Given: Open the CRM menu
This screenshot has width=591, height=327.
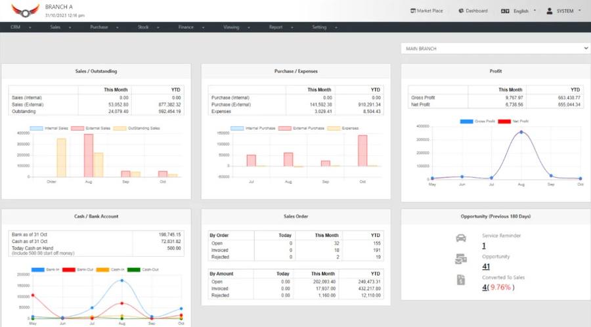Looking at the screenshot, I should point(20,27).
